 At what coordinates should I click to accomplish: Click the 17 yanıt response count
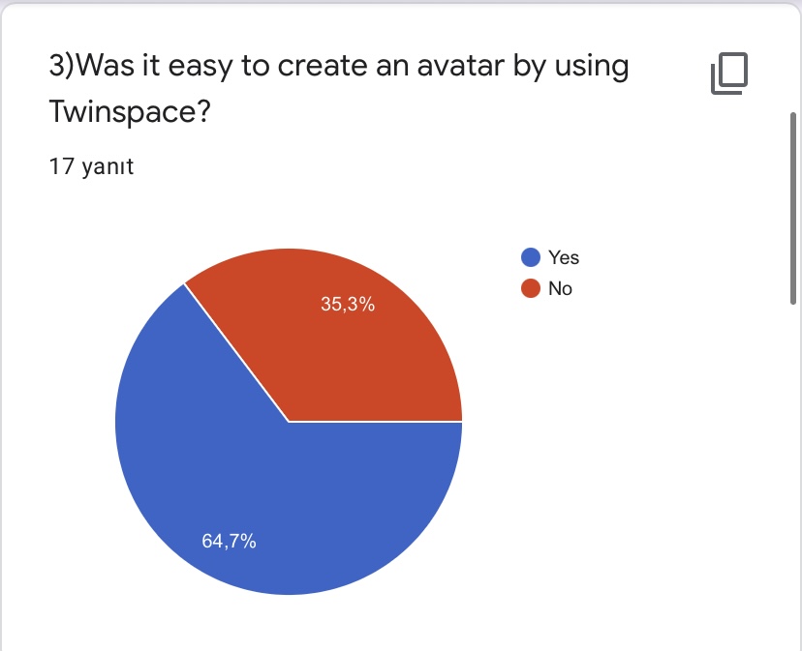pyautogui.click(x=91, y=166)
